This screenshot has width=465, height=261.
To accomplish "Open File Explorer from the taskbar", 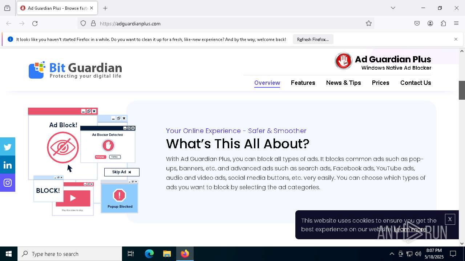I will (167, 254).
